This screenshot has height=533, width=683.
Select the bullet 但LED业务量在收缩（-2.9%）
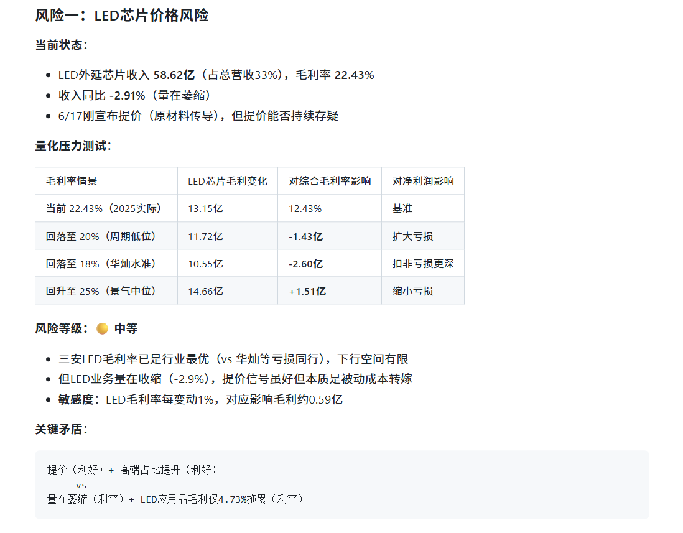click(235, 379)
